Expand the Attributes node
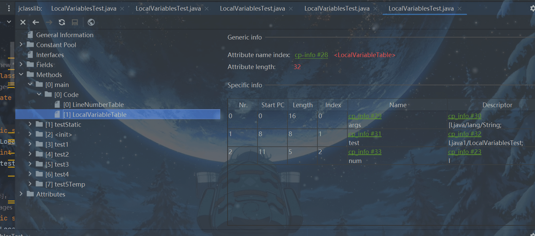The width and height of the screenshot is (535, 236). 21,194
